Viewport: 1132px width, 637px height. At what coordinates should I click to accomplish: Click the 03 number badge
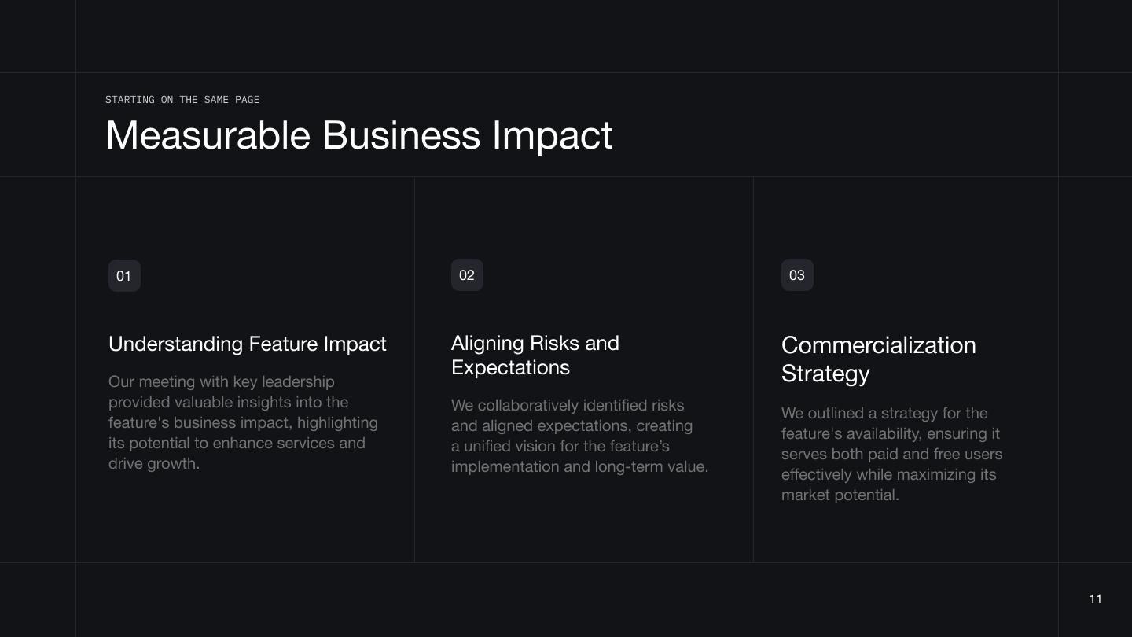(797, 275)
